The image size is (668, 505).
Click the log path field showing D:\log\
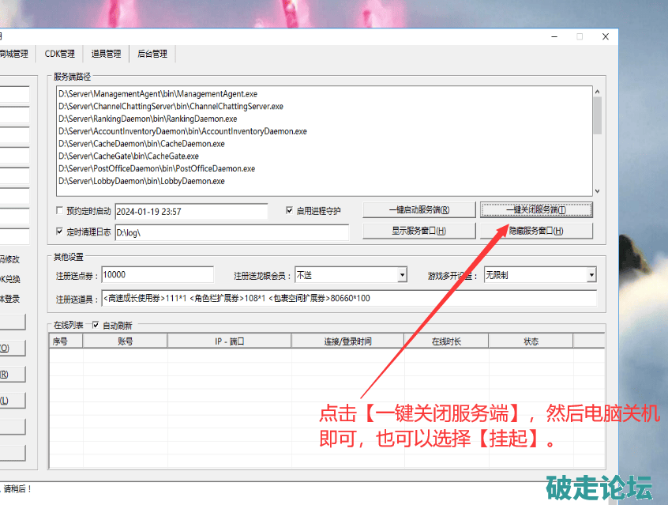[231, 233]
